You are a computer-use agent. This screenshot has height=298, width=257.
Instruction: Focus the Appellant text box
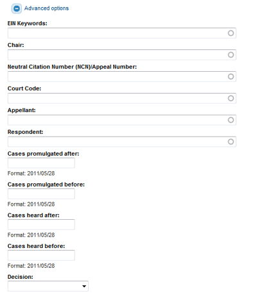click(122, 120)
